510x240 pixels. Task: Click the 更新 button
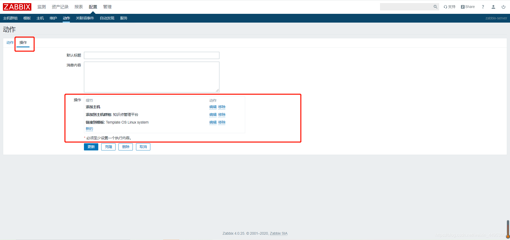(91, 147)
